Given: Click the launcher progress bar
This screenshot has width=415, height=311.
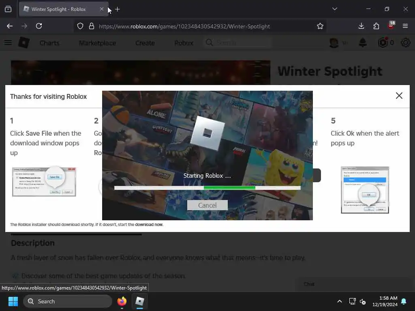Looking at the screenshot, I should 207,188.
